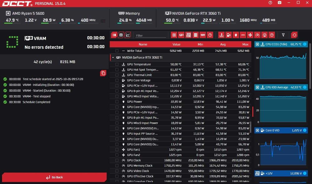Viewport: 312px width, 184px height.
Task: Filter by fan sensor type icon
Action: tap(250, 35)
